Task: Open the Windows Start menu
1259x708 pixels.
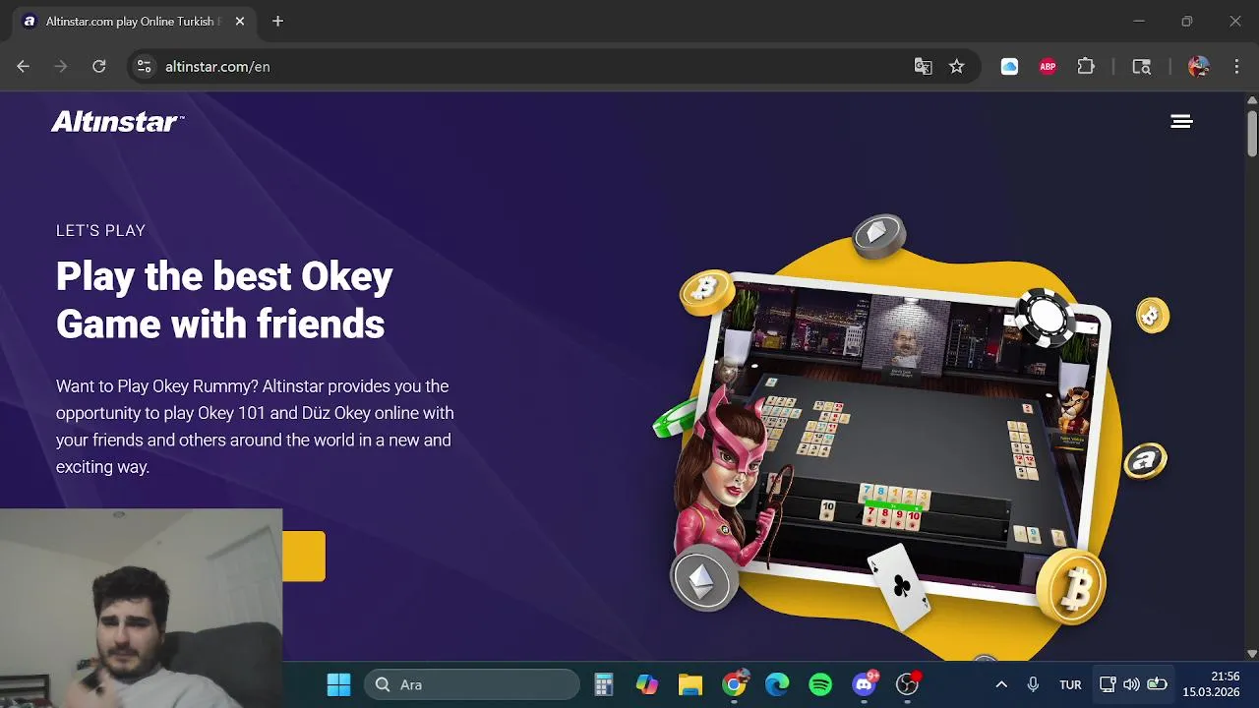Action: coord(338,684)
